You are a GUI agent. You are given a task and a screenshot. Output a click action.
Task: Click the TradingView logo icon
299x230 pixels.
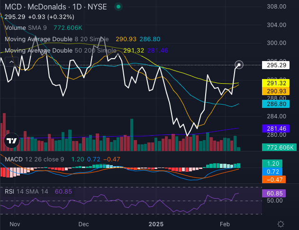(11, 141)
